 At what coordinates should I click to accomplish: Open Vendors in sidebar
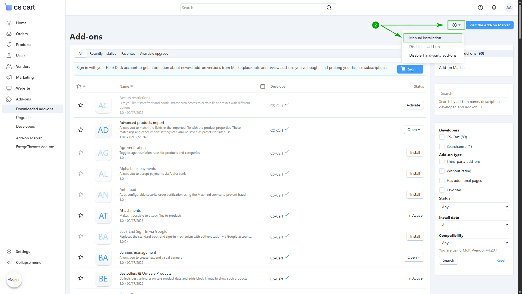[x=23, y=66]
